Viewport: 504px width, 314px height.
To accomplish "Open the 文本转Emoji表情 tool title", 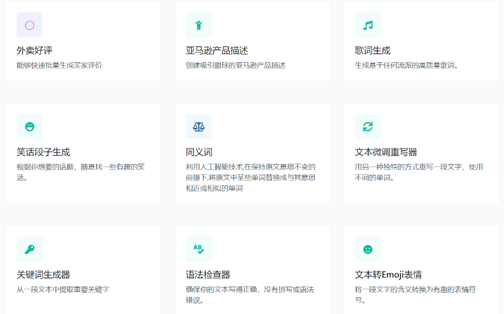I will click(x=388, y=275).
